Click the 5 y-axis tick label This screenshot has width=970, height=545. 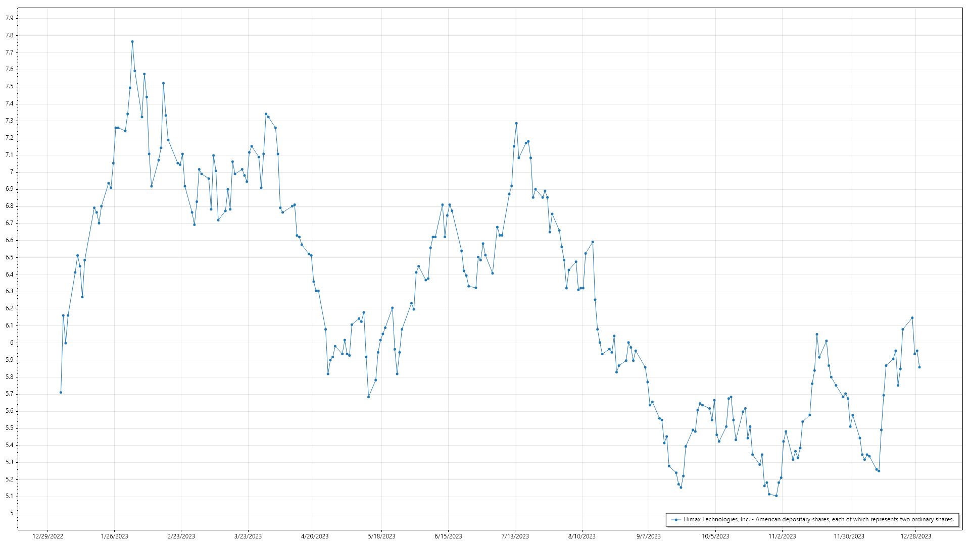coord(11,513)
